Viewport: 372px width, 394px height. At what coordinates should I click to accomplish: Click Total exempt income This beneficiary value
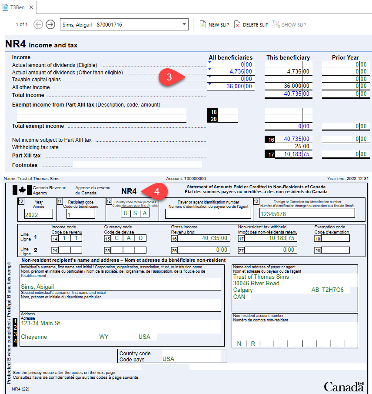point(289,127)
